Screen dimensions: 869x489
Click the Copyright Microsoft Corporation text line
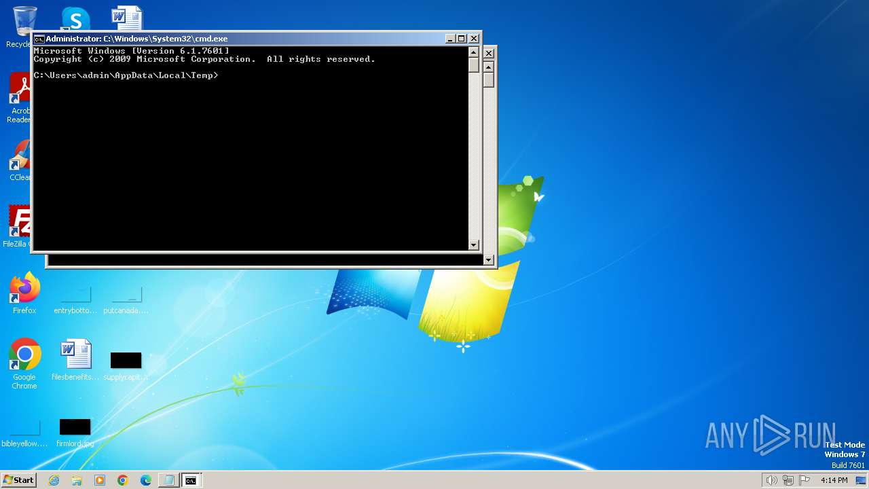[x=204, y=59]
